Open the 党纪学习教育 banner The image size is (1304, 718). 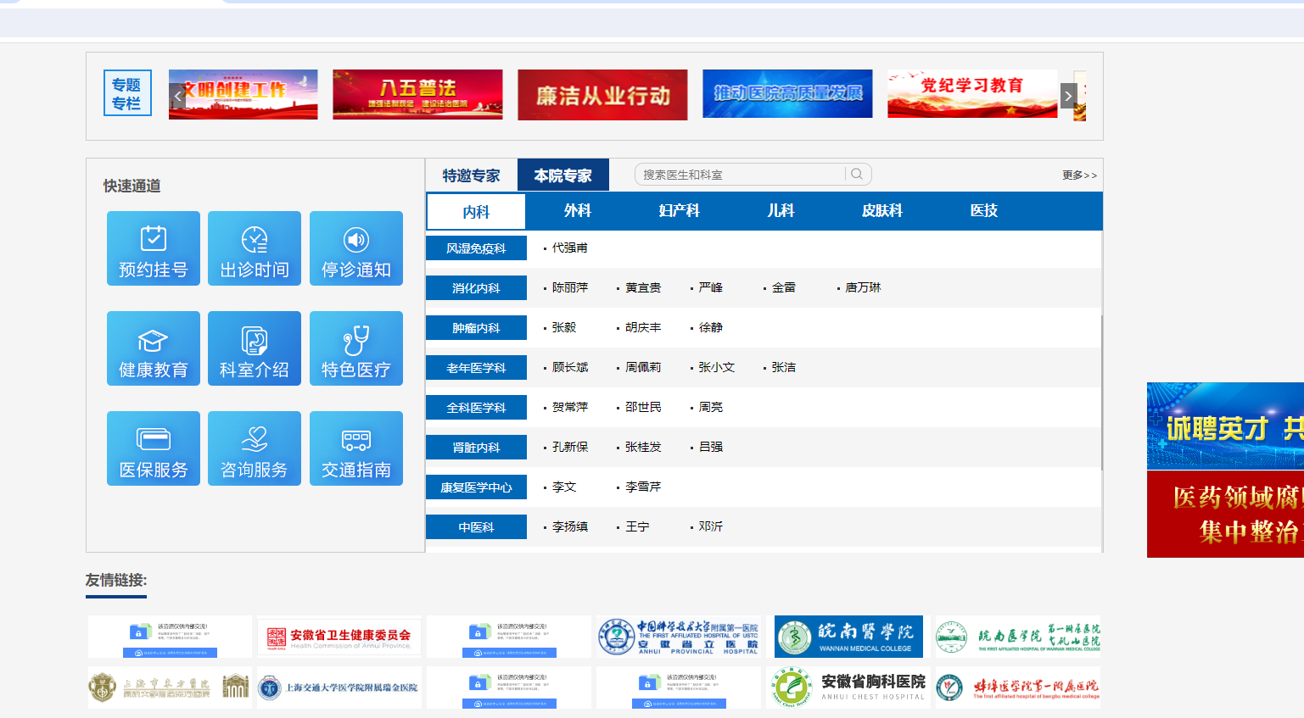click(x=972, y=94)
